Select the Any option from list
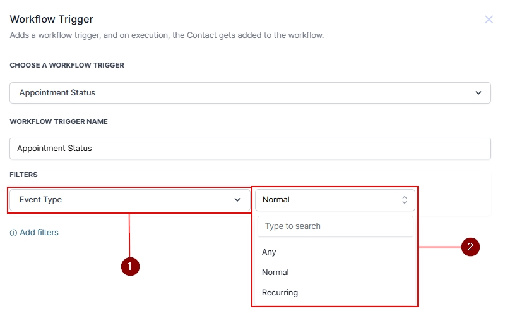Image resolution: width=505 pixels, height=313 pixels. pyautogui.click(x=270, y=252)
